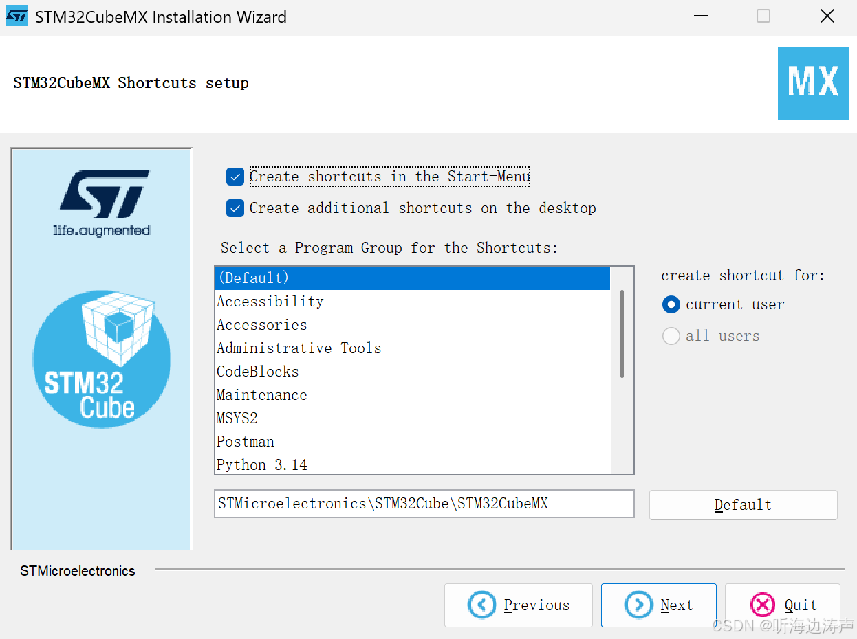Toggle Create shortcuts in the Start-Menu checkbox
Screen dimensions: 857x639
coord(235,177)
